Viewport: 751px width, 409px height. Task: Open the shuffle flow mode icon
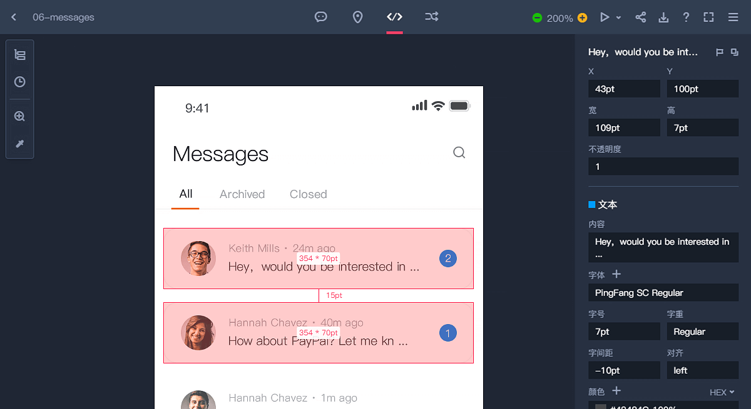(x=432, y=17)
